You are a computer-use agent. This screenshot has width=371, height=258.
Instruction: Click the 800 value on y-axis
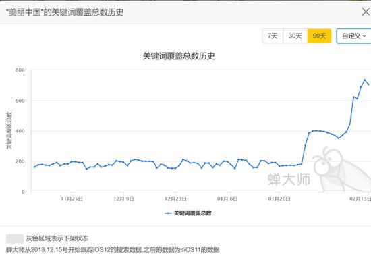click(20, 70)
